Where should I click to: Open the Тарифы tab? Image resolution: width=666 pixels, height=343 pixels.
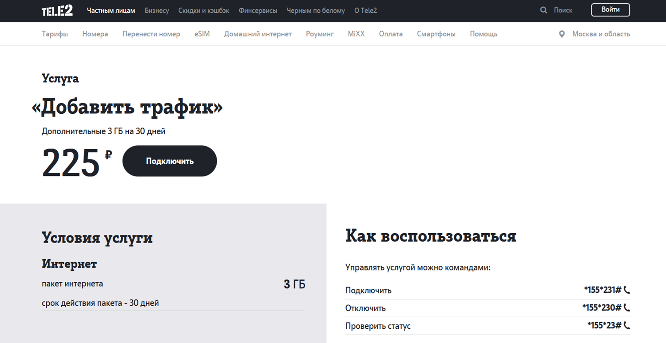[x=55, y=34]
